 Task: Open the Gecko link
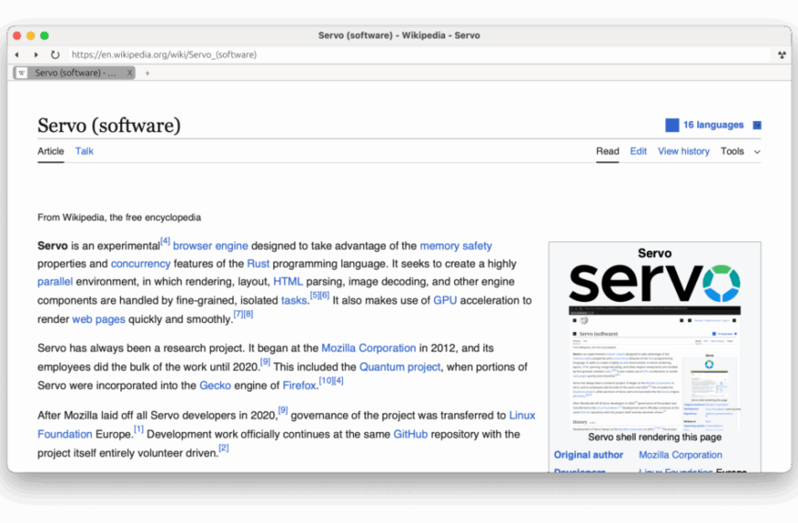215,385
